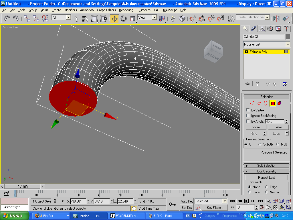Open the Key Filters dialog button
This screenshot has width=293, height=220.
215,208
